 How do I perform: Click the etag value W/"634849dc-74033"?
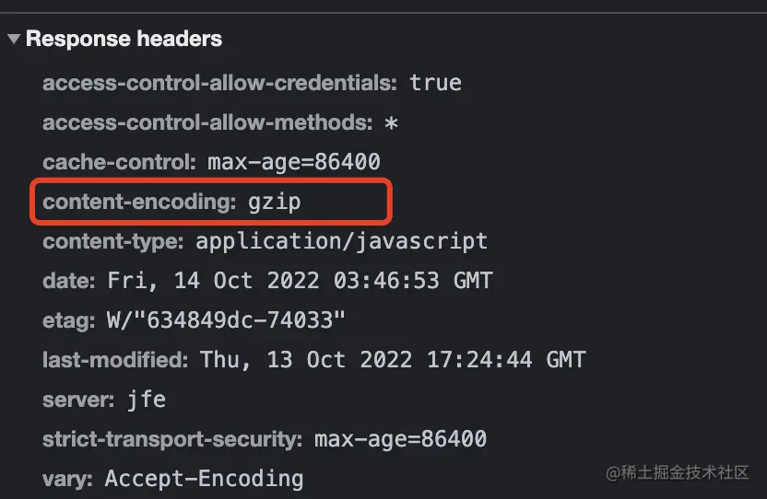[226, 320]
